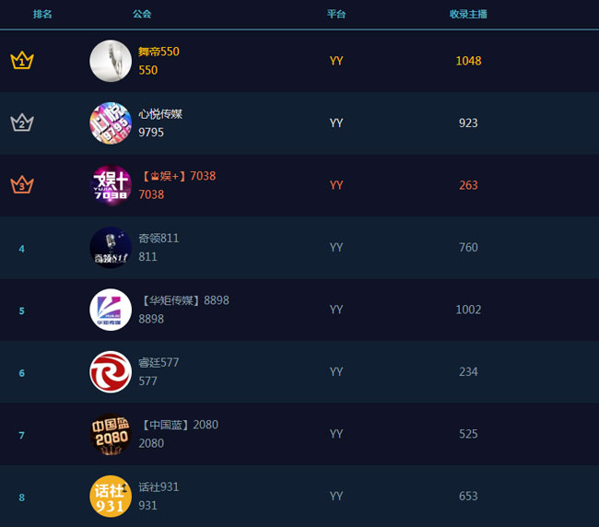Open the 华矩传媒 8898 logo
The image size is (599, 527).
click(111, 310)
